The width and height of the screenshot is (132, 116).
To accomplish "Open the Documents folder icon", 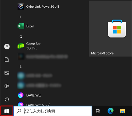I will [7, 60].
